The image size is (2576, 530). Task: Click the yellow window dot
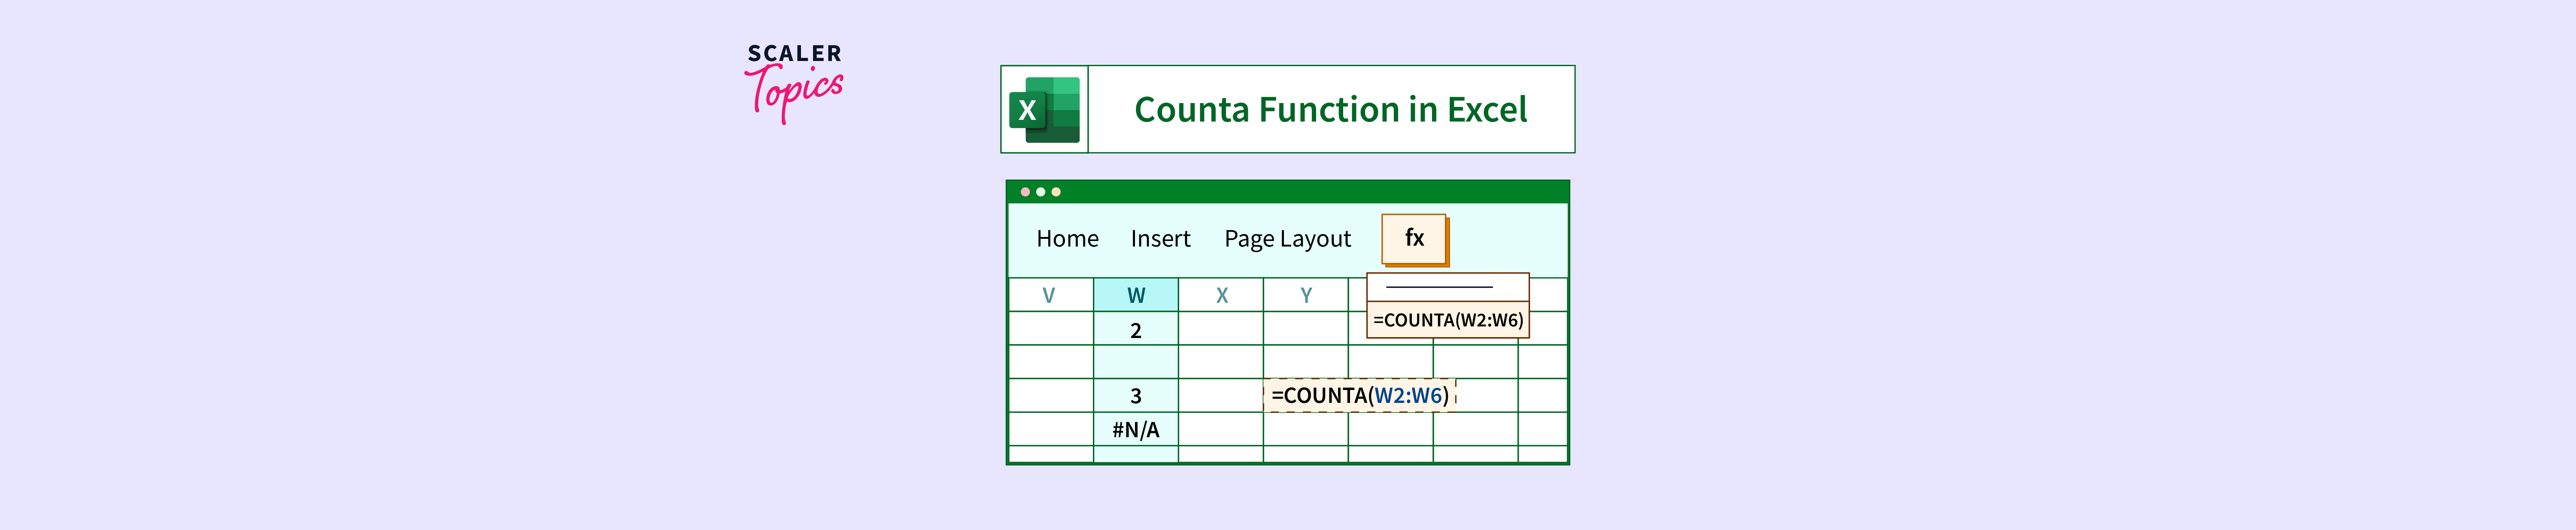point(1056,192)
